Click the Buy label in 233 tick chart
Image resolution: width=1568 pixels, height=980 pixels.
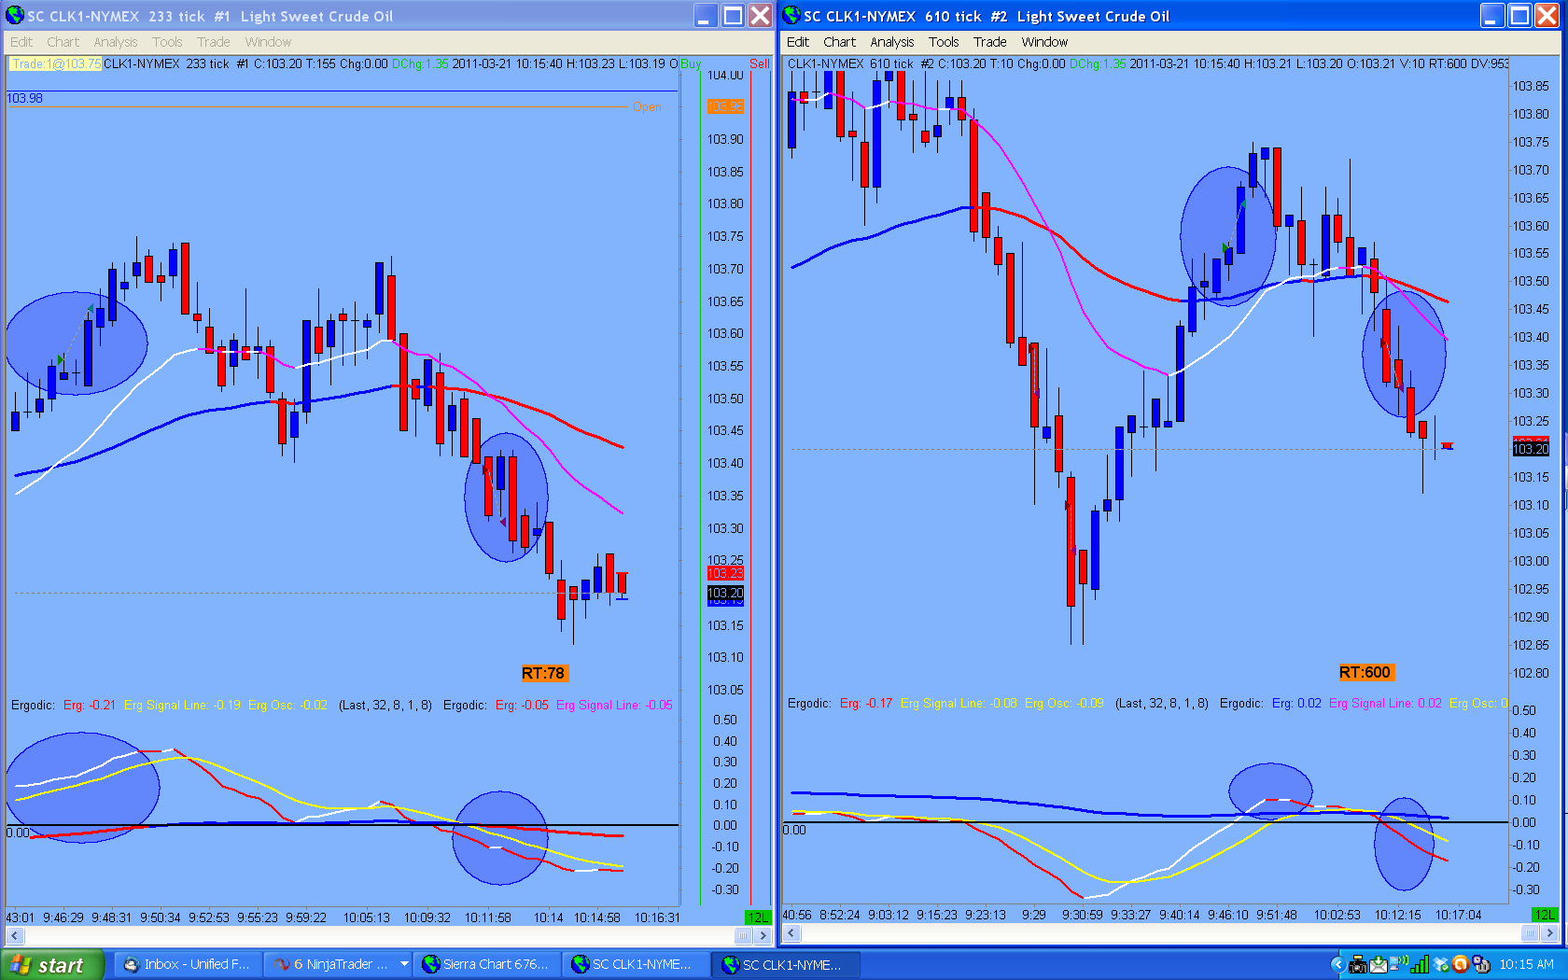(691, 64)
